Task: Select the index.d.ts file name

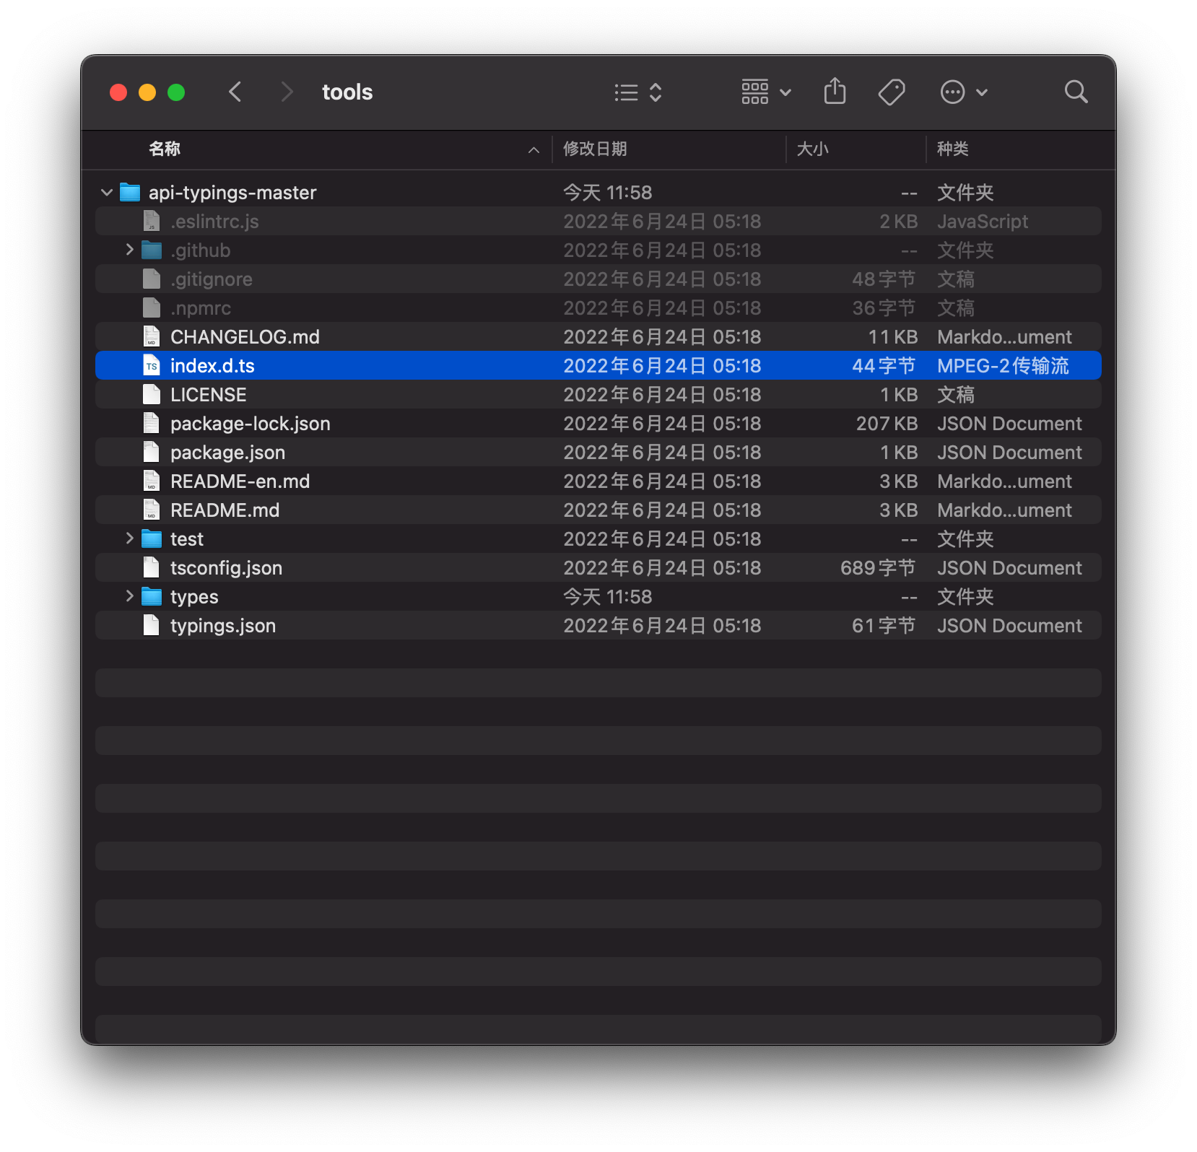Action: pos(212,366)
